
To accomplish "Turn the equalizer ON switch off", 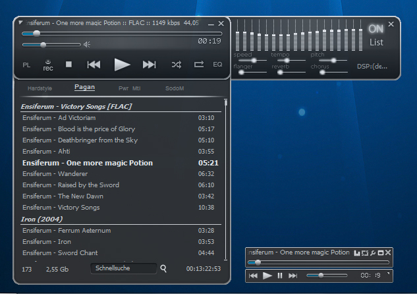I will point(375,28).
